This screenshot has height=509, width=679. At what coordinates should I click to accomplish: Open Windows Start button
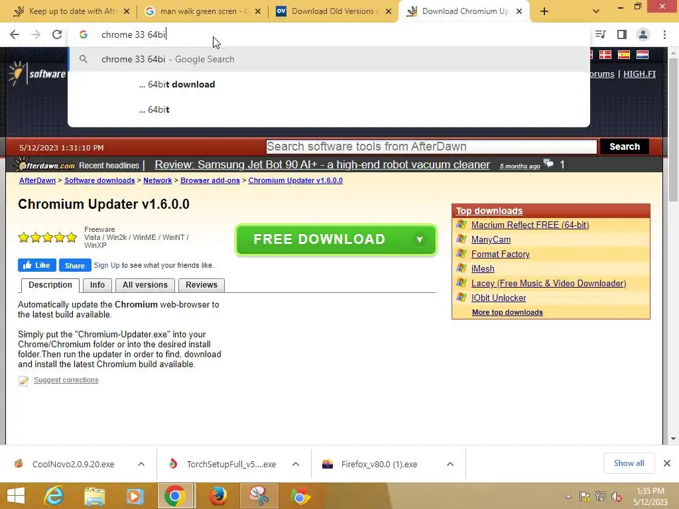point(16,496)
